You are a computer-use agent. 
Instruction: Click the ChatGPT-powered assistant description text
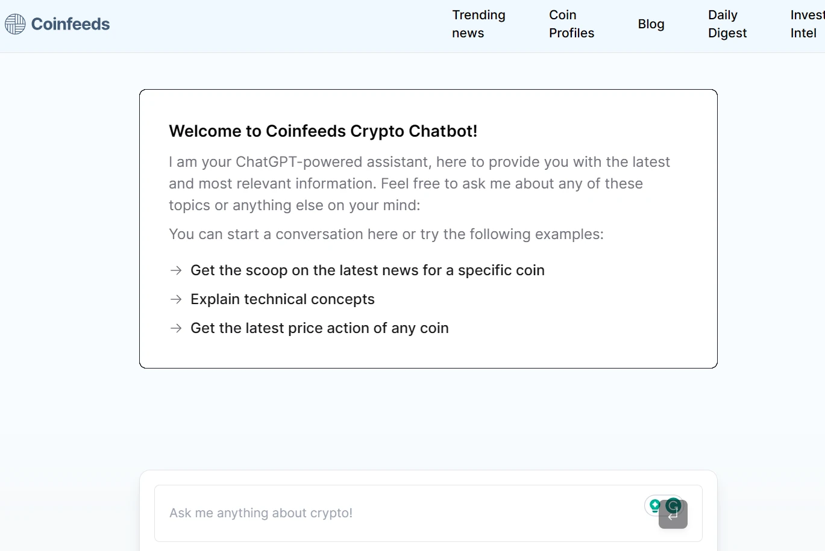(419, 183)
